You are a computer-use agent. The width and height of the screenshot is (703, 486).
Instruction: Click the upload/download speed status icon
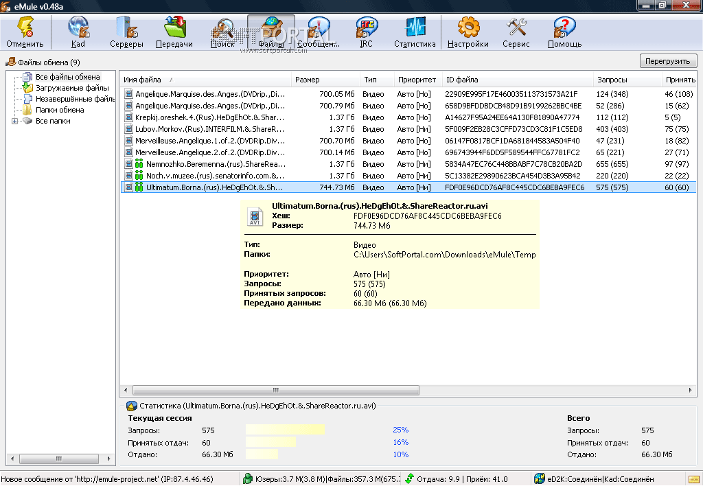pos(409,479)
